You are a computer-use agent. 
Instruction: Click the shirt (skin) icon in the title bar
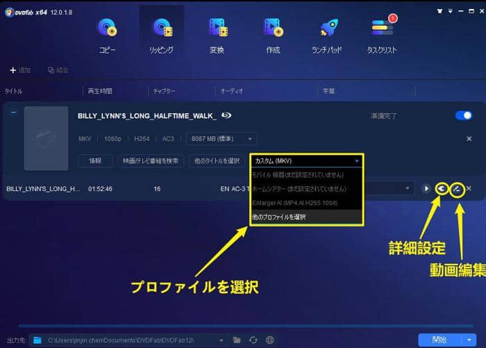pos(439,11)
